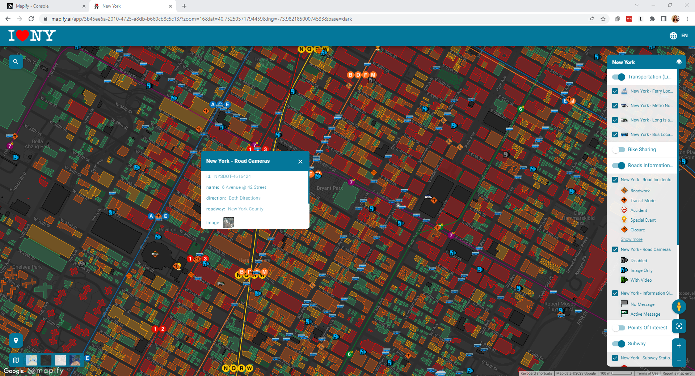Open the camera image thumbnail in popup
This screenshot has height=376, width=695.
(229, 222)
